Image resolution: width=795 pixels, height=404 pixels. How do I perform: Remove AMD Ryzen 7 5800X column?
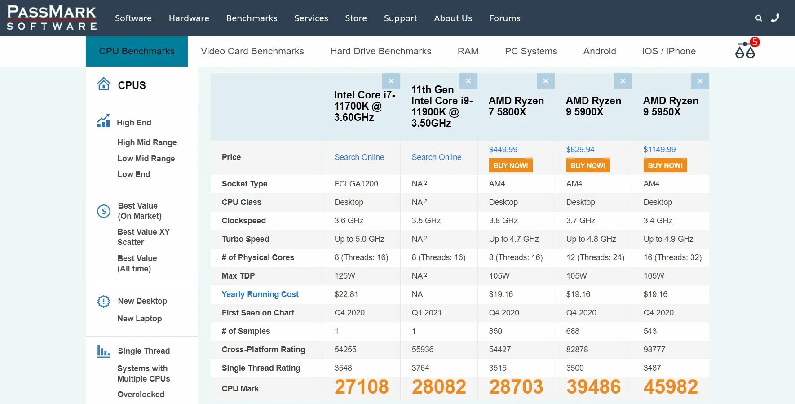[546, 81]
